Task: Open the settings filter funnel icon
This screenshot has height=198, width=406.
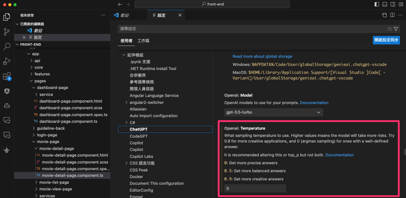Action: 396,29
